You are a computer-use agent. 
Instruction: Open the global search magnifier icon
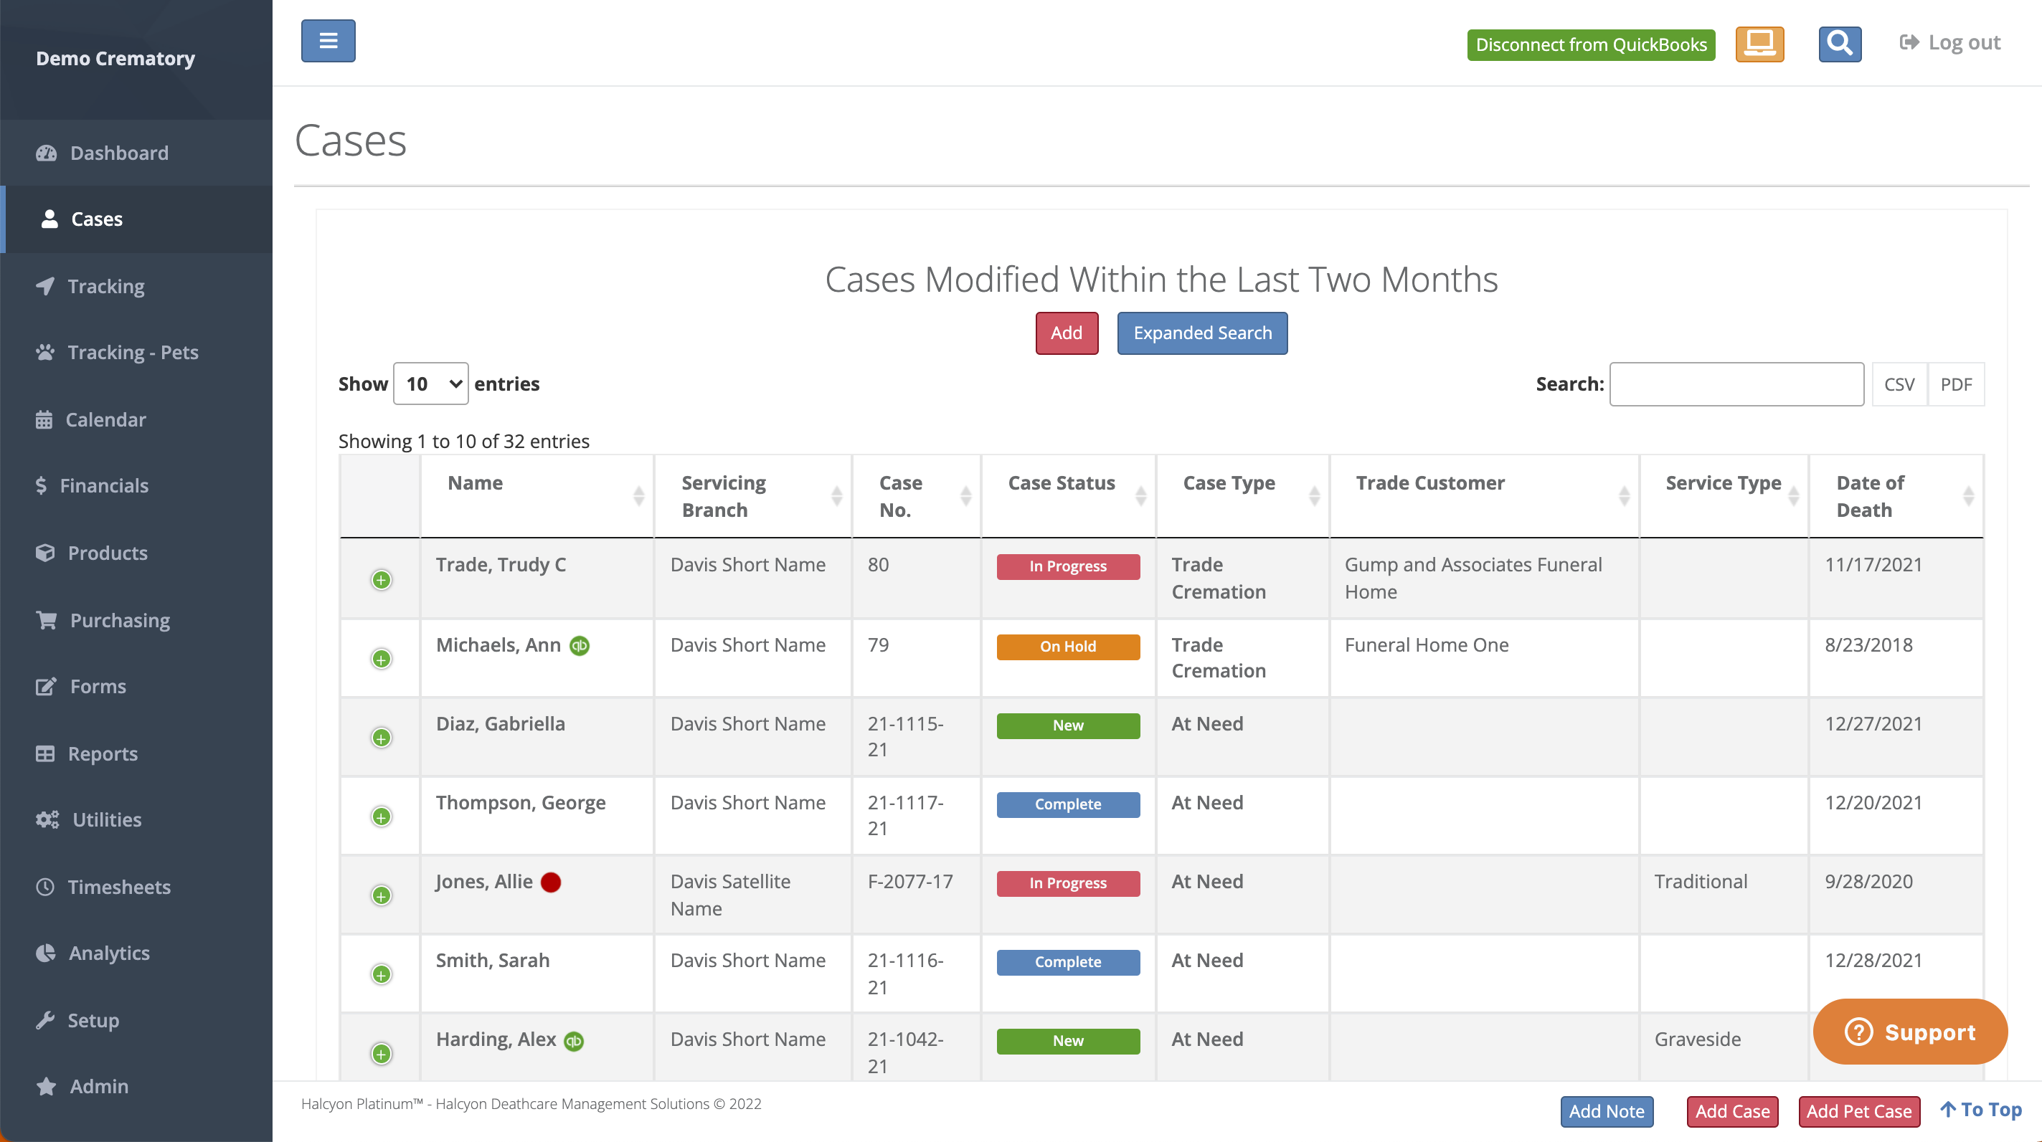click(x=1839, y=43)
